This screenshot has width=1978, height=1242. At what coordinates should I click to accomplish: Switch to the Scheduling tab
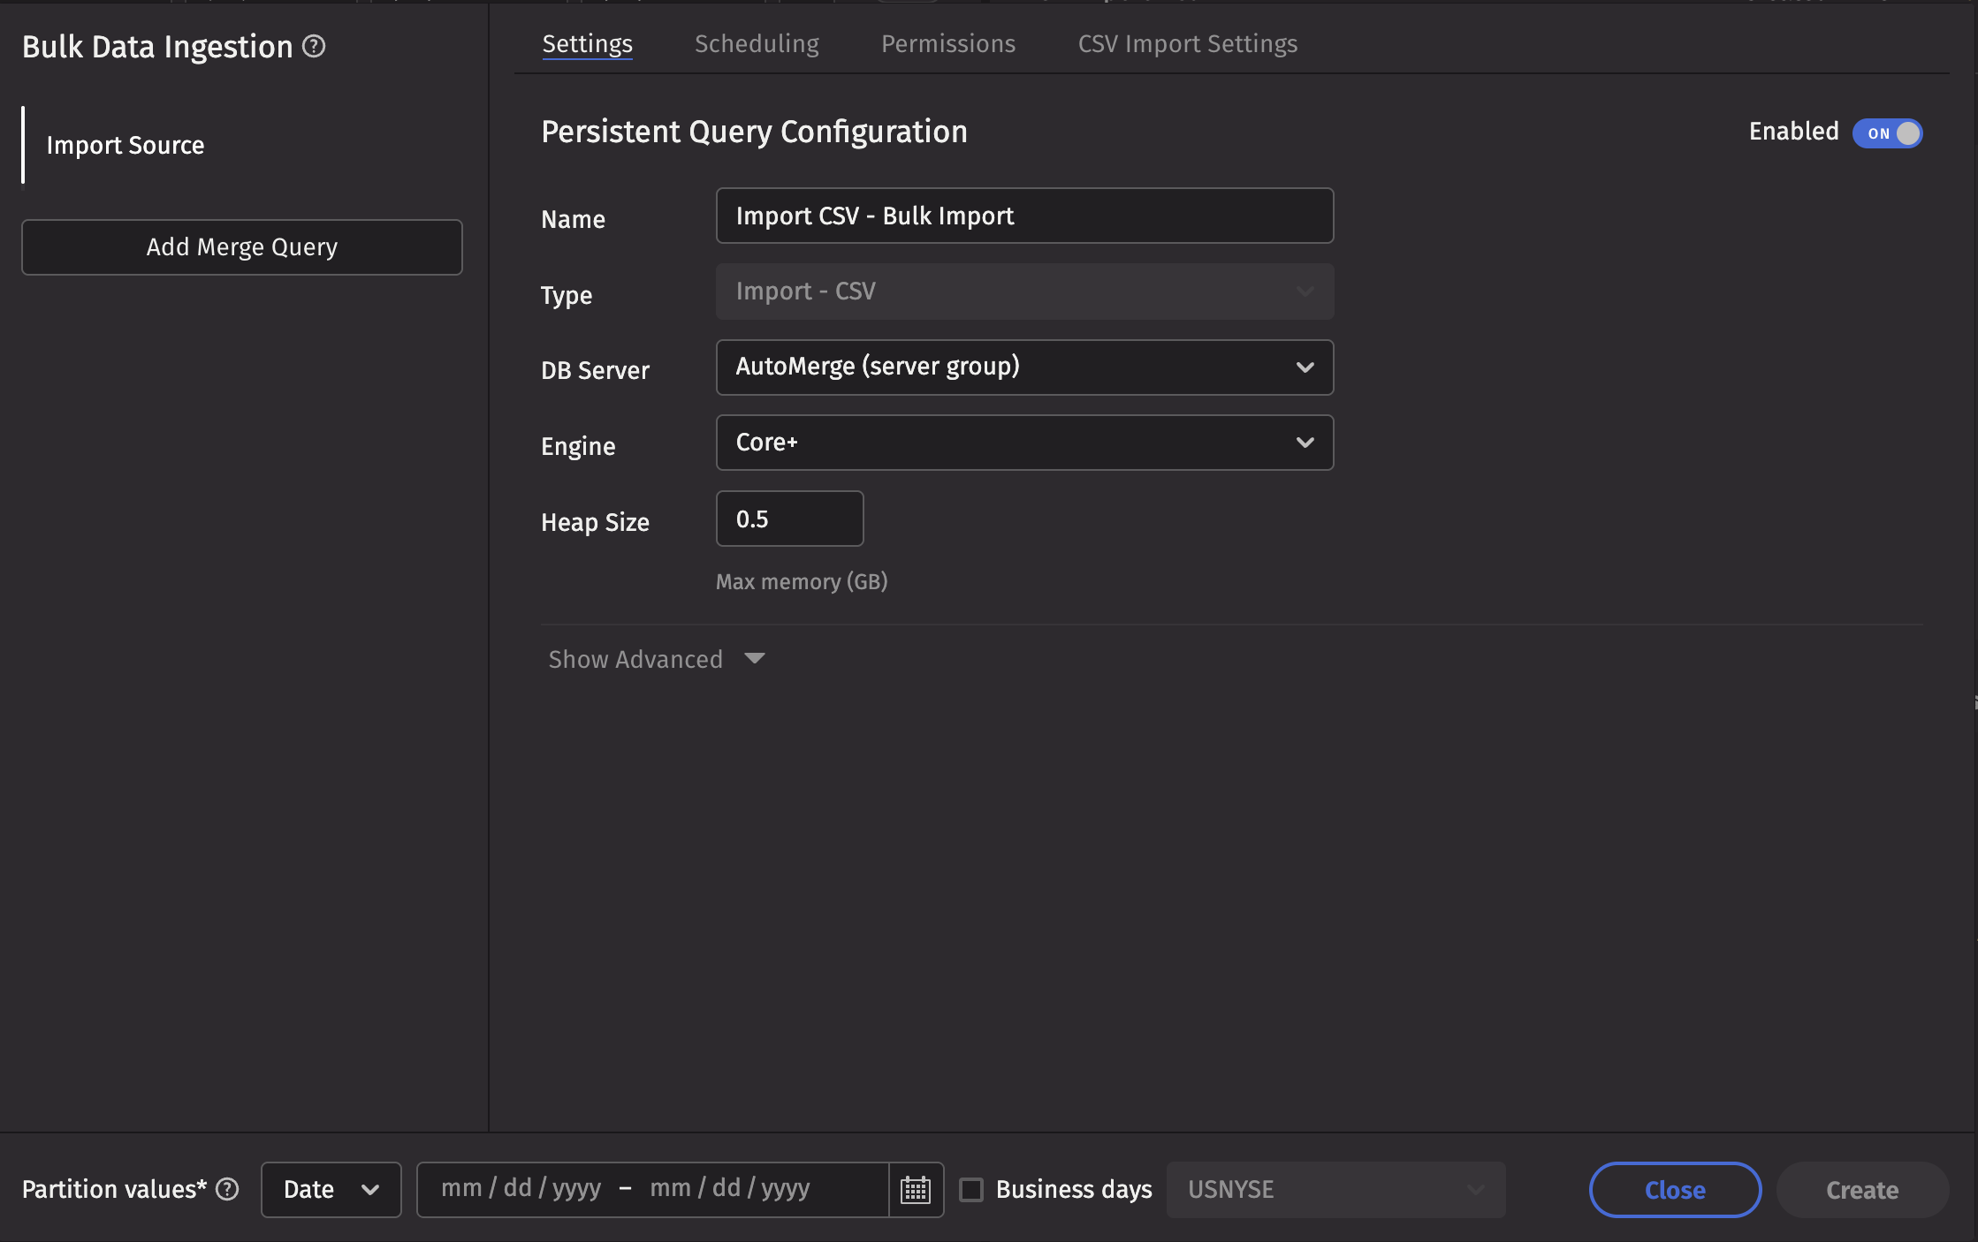757,44
